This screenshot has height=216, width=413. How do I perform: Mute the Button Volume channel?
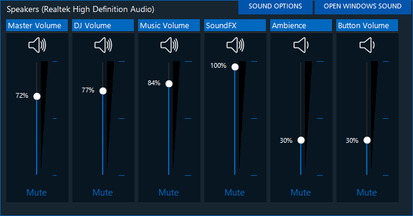click(367, 193)
